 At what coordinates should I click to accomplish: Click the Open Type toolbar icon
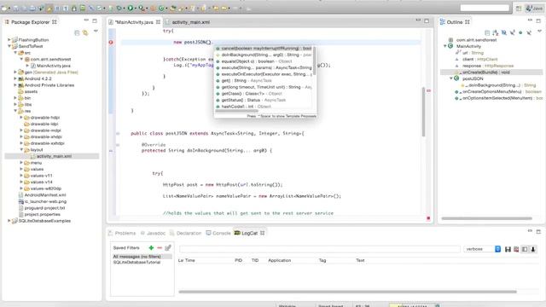click(x=172, y=8)
